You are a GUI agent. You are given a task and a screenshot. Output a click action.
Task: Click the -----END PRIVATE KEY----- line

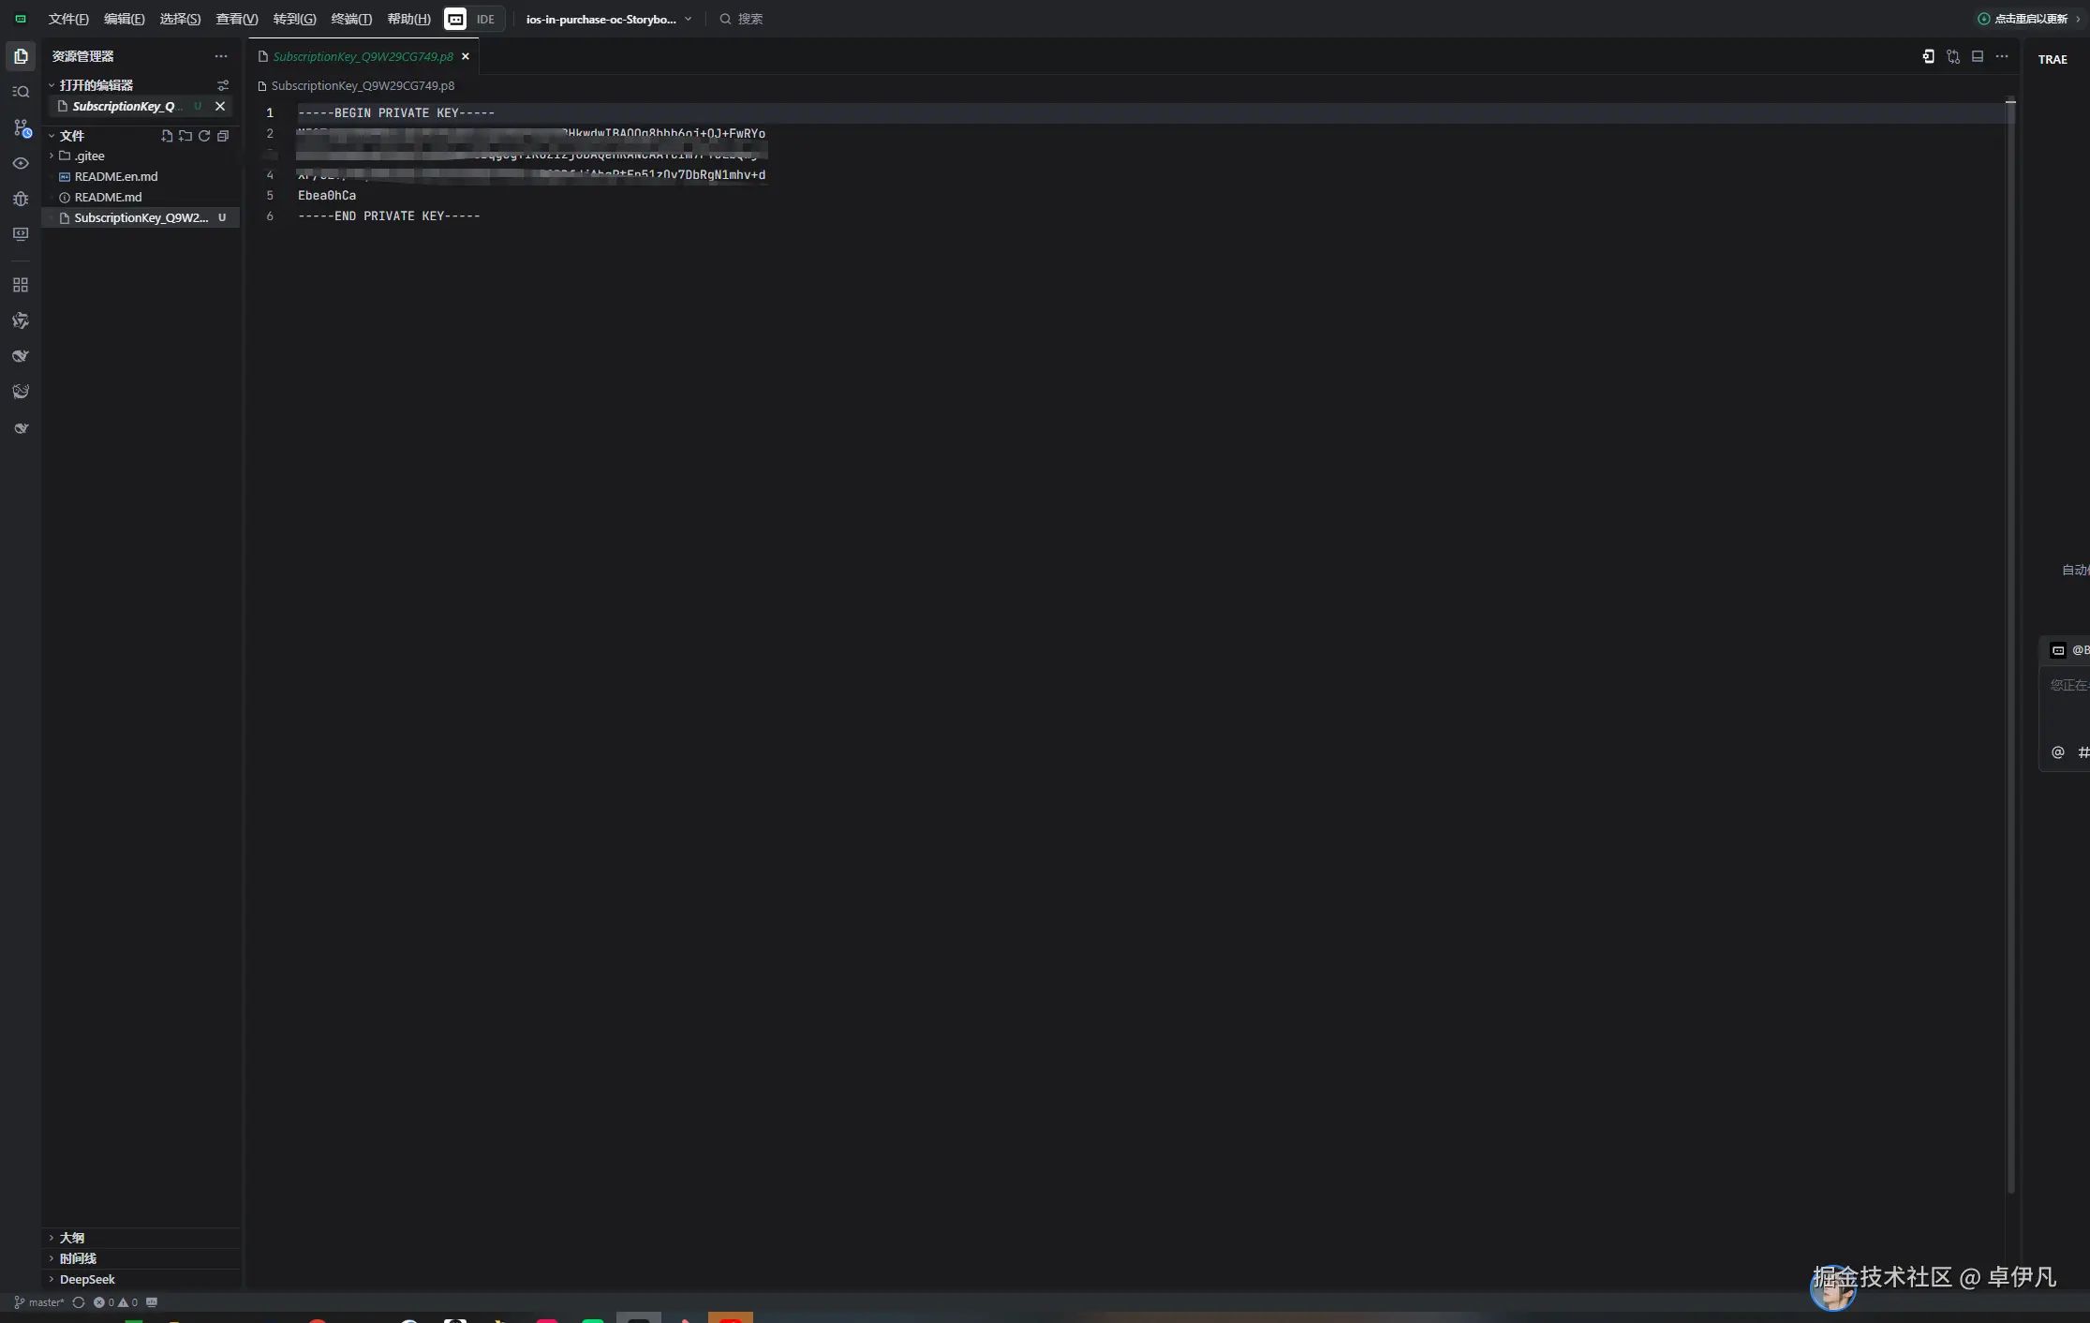click(389, 216)
